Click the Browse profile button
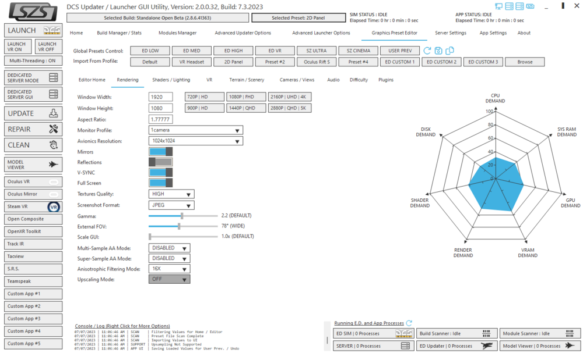583x353 pixels. pos(525,62)
